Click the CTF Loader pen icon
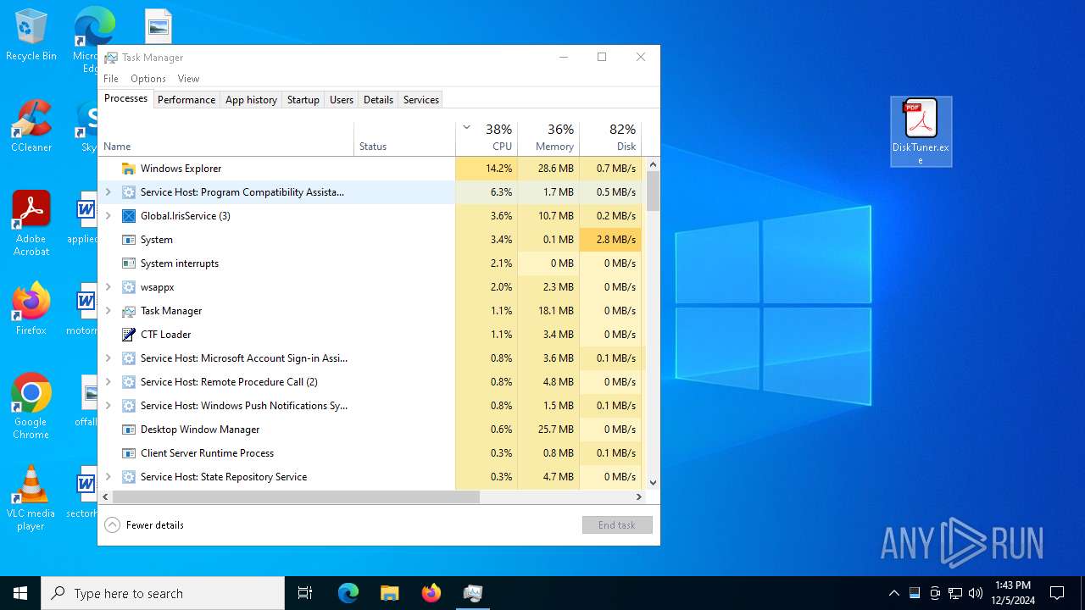 pos(129,335)
